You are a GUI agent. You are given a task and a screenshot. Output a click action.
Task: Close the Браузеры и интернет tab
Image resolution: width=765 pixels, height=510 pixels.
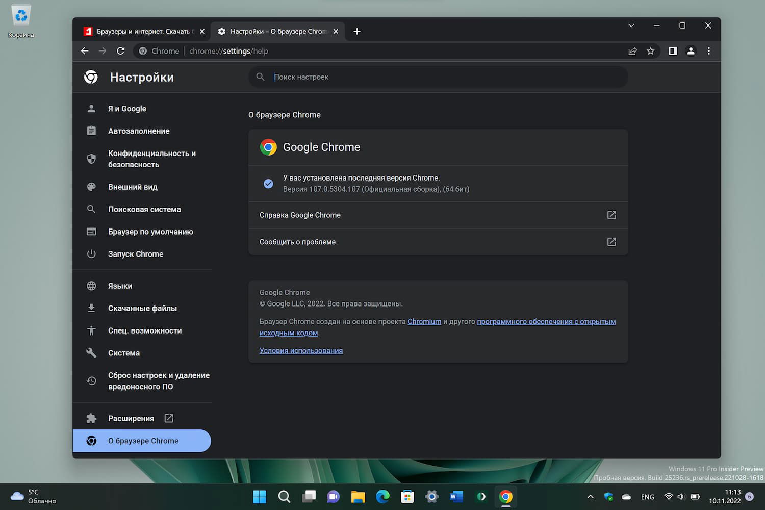pyautogui.click(x=202, y=31)
